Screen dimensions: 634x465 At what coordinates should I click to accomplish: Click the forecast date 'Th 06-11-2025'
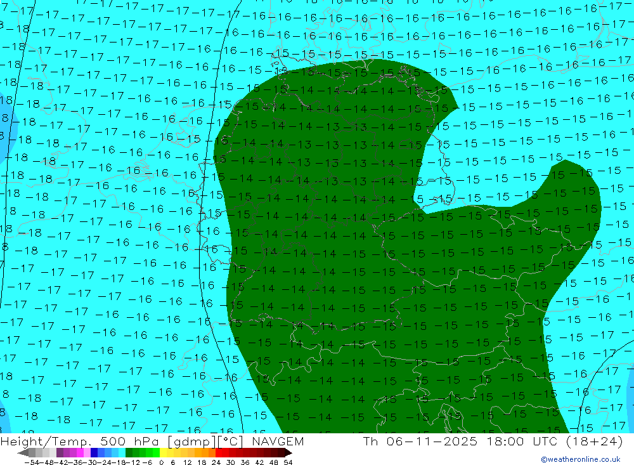click(420, 442)
